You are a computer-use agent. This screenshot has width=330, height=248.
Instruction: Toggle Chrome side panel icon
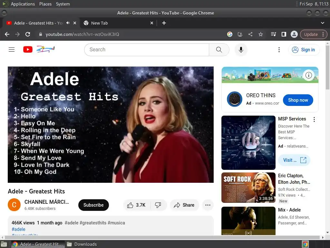[284, 34]
